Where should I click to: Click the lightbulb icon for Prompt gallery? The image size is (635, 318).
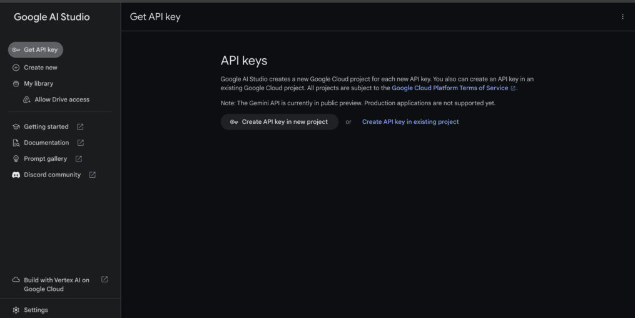coord(16,159)
